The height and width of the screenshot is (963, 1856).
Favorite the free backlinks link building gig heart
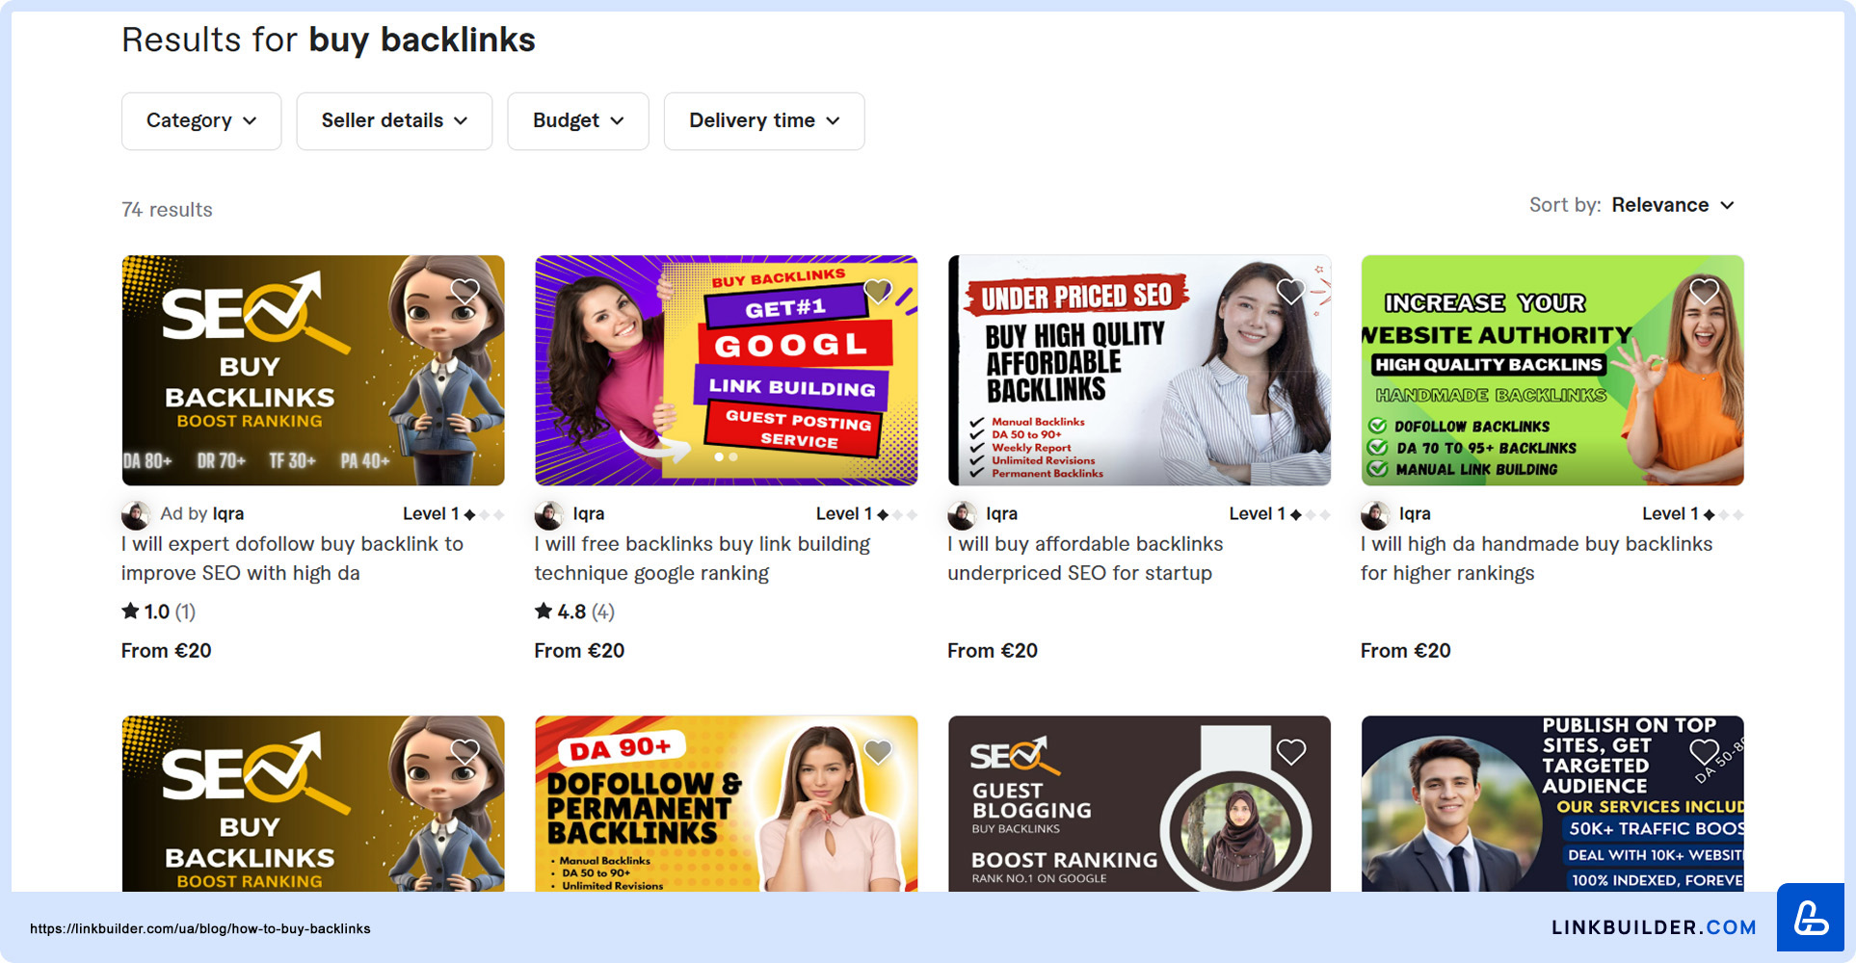(878, 291)
